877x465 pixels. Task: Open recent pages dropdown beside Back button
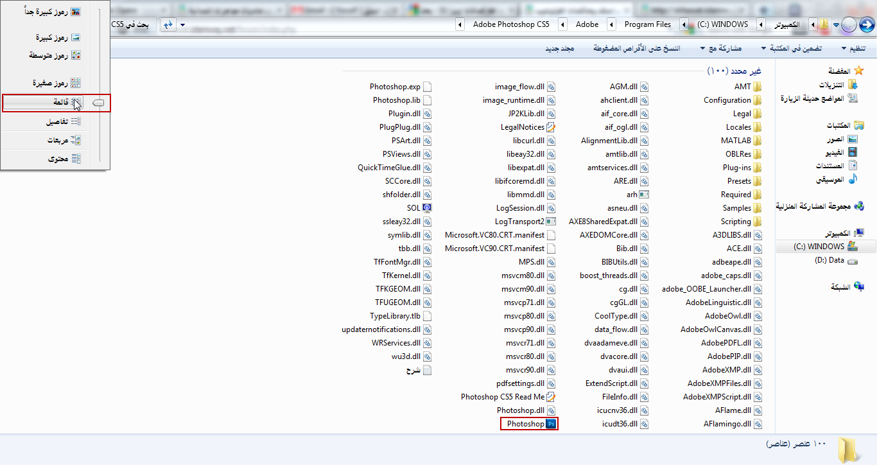[x=836, y=24]
